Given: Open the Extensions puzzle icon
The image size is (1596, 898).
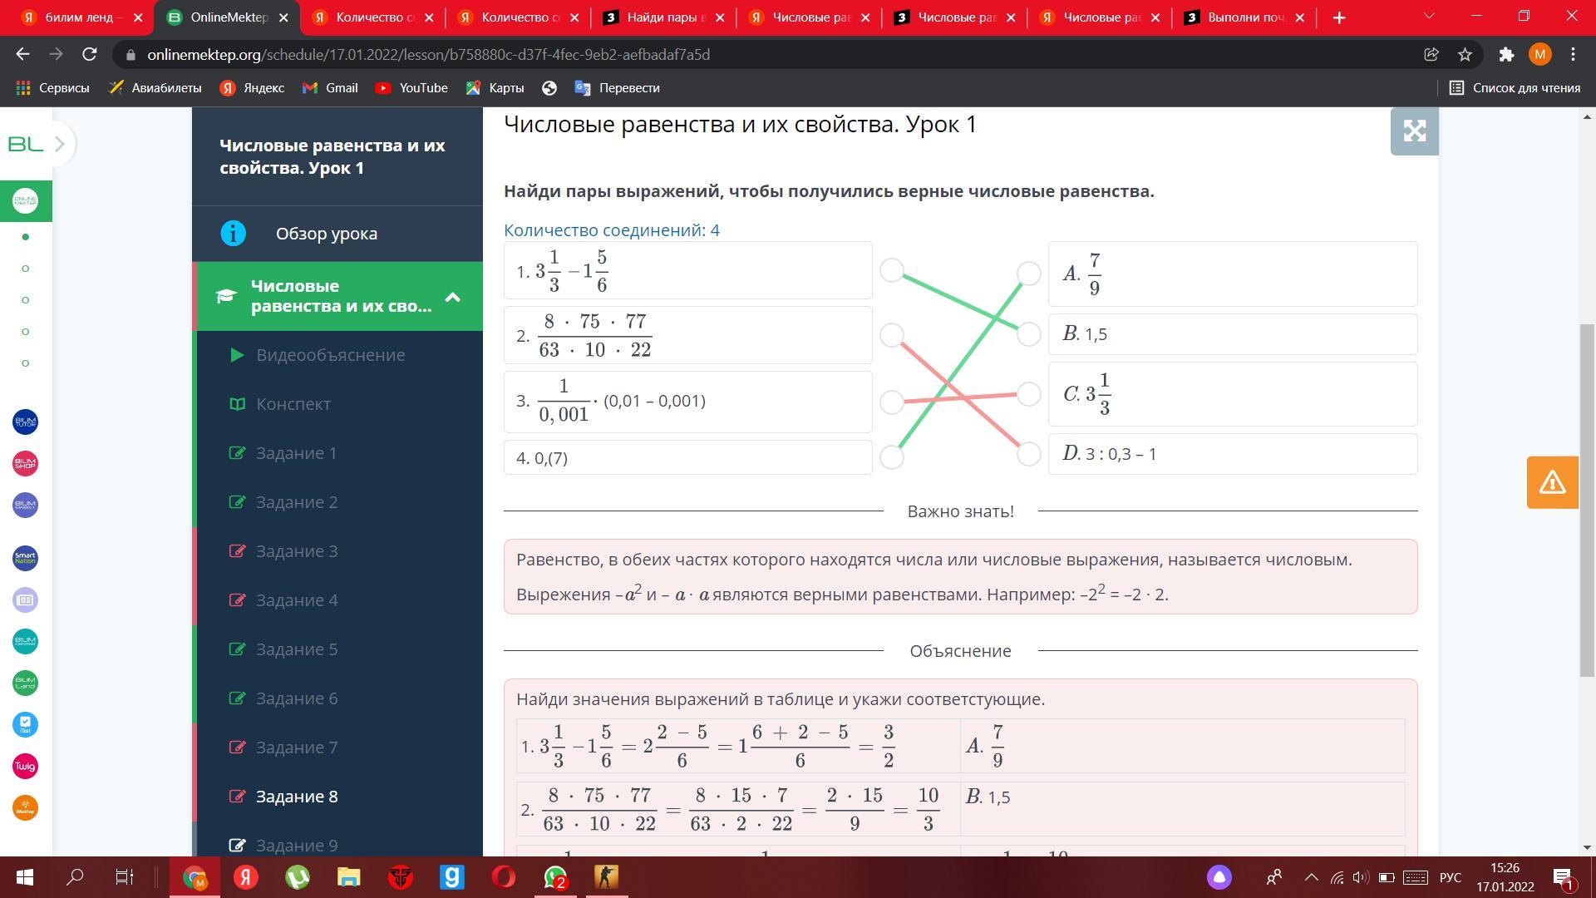Looking at the screenshot, I should click(1506, 54).
